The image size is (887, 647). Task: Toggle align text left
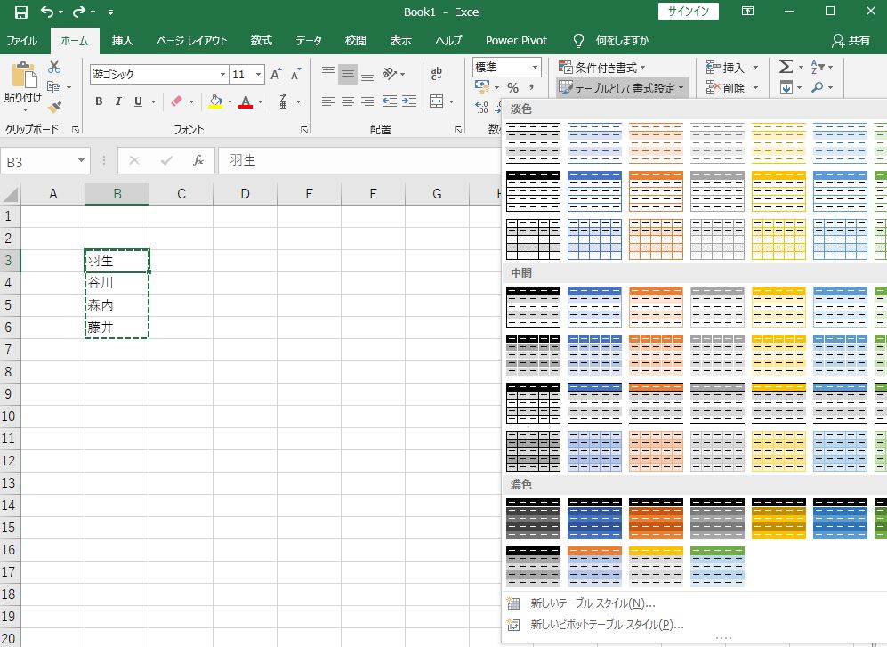(x=328, y=101)
